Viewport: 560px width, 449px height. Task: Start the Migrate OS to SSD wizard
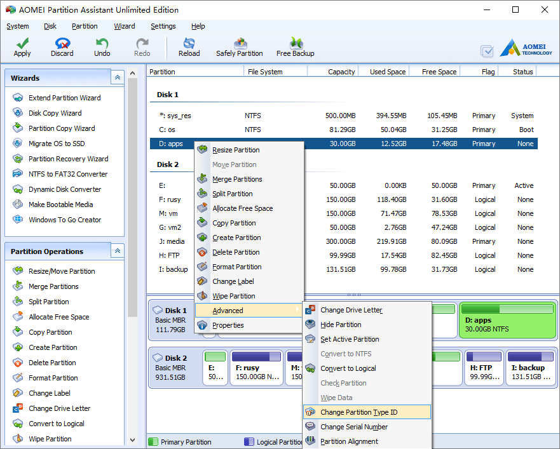tap(57, 144)
